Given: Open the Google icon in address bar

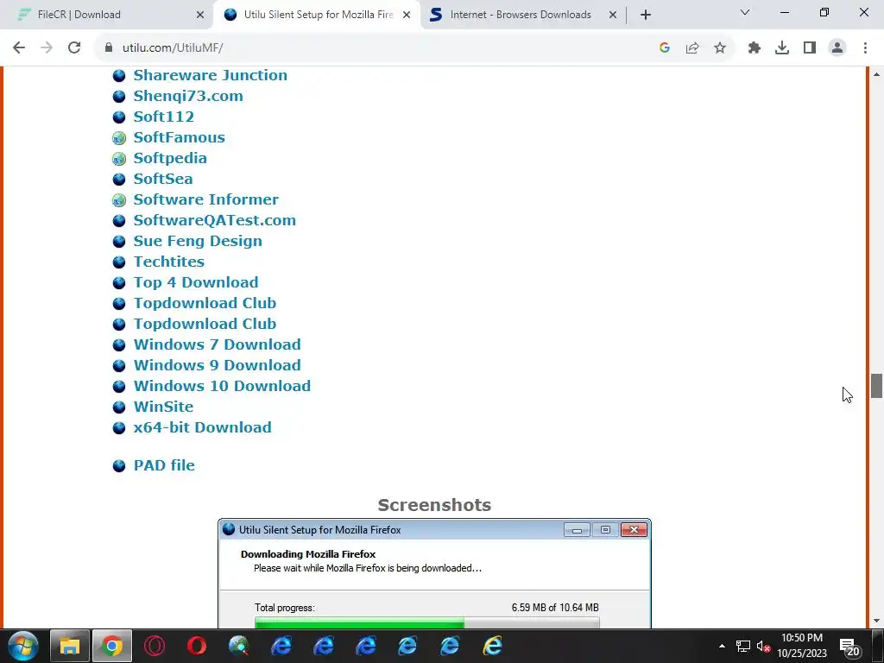Looking at the screenshot, I should pyautogui.click(x=665, y=48).
